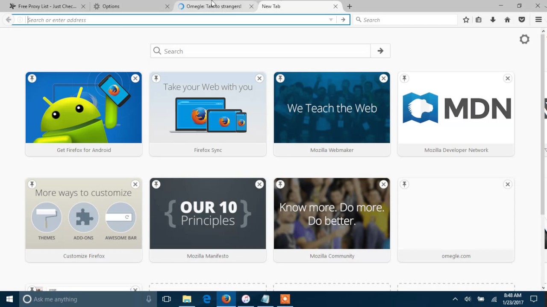Show your bookmarks list icon

[479, 20]
